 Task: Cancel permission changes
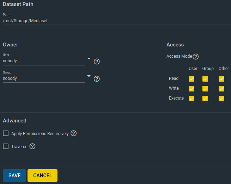[42, 176]
